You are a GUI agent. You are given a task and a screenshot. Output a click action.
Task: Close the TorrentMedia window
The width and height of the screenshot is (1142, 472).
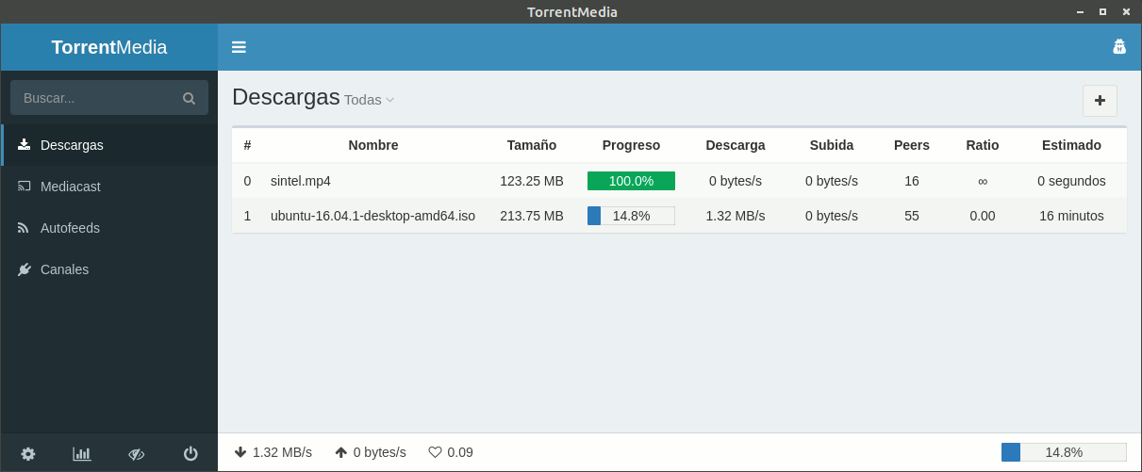(1125, 11)
